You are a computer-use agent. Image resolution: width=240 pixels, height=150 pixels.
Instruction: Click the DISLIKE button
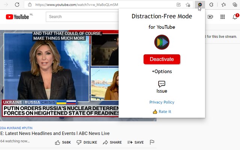point(87,142)
